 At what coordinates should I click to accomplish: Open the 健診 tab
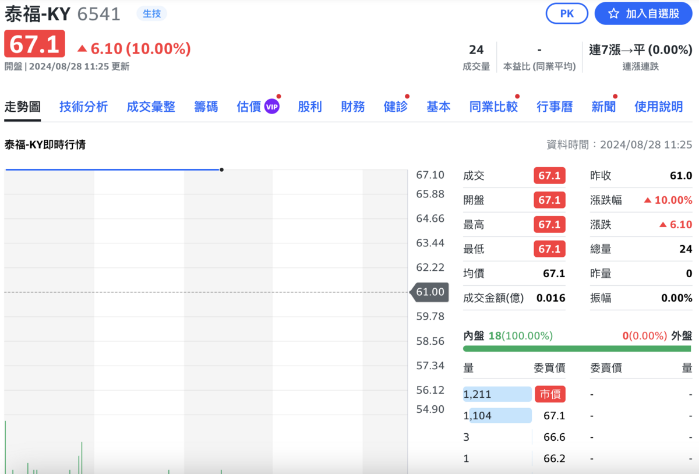(x=396, y=107)
